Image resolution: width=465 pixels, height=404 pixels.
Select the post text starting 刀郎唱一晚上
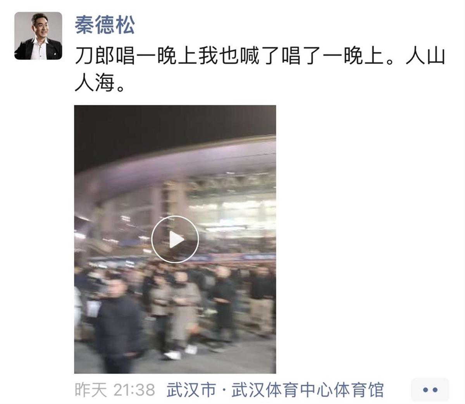tap(260, 69)
